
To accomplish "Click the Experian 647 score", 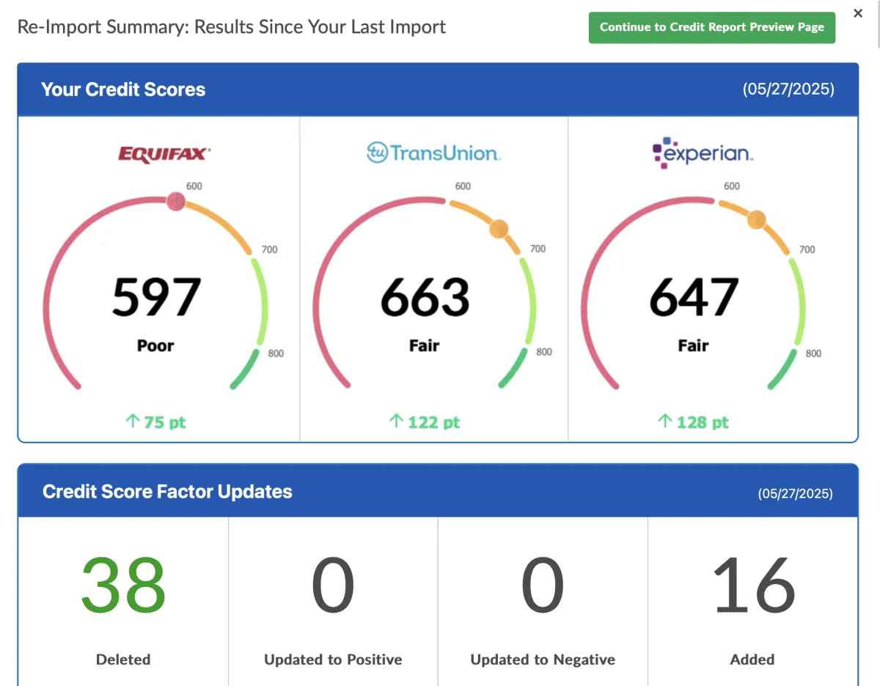I will pos(694,297).
